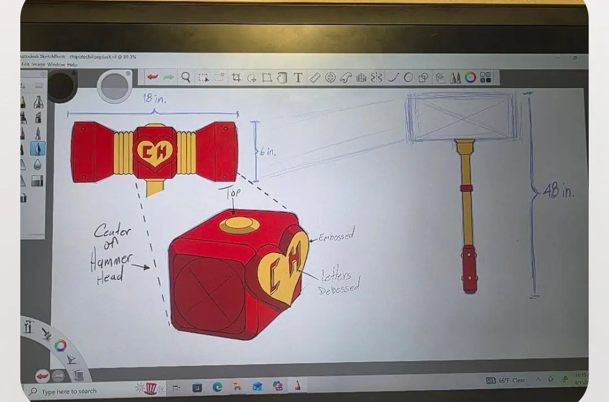Open the Window menu

pos(56,64)
